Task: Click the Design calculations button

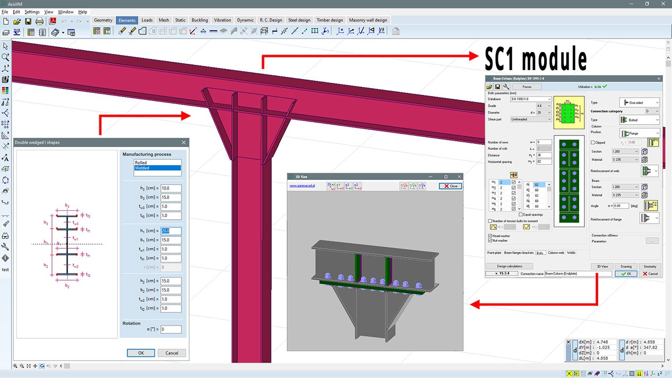Action: [x=510, y=266]
